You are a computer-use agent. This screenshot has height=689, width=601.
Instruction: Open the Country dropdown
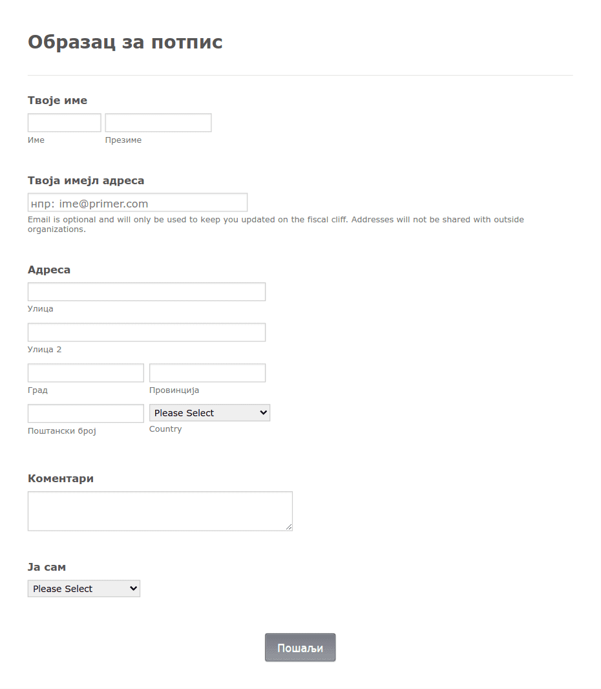[209, 412]
